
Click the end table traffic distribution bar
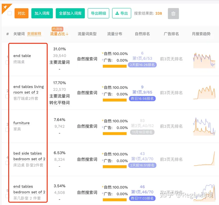coord(115,66)
